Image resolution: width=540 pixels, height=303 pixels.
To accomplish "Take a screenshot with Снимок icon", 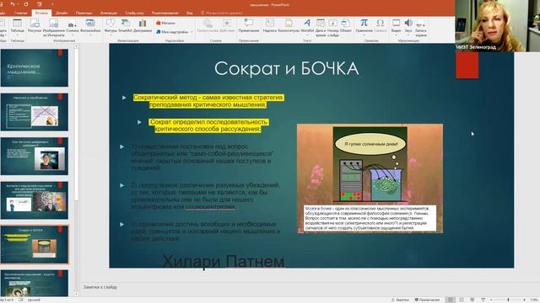I will click(x=73, y=26).
